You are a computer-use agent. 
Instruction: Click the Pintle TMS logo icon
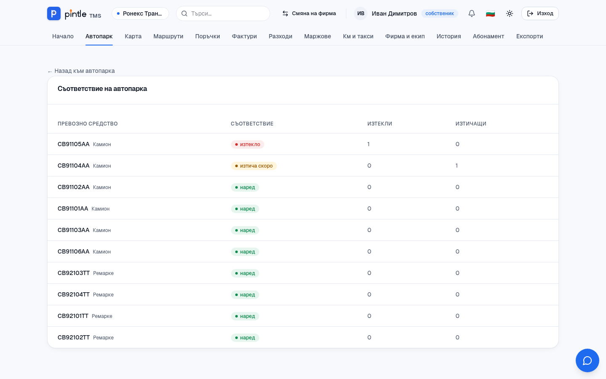click(x=54, y=13)
